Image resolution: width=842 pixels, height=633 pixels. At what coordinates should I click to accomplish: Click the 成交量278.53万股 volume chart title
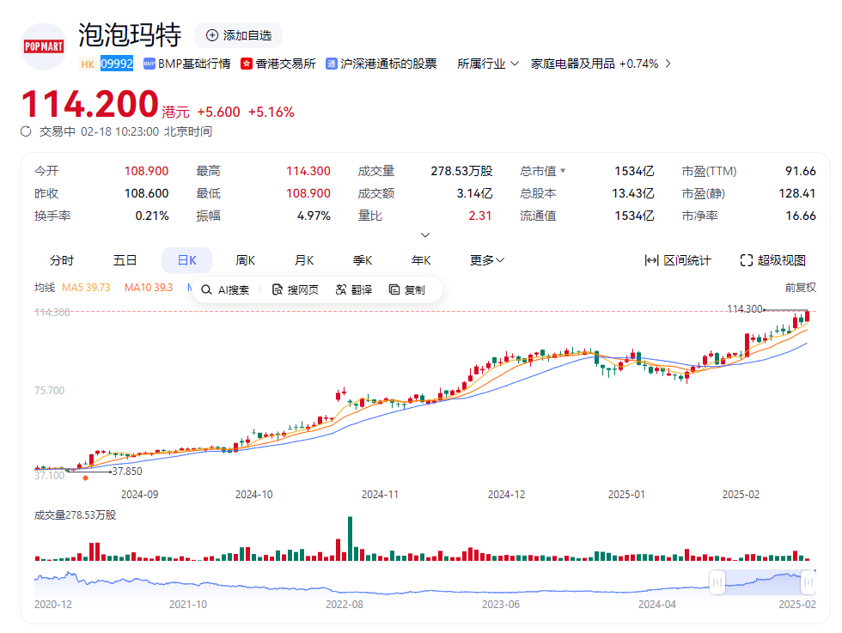[x=76, y=515]
